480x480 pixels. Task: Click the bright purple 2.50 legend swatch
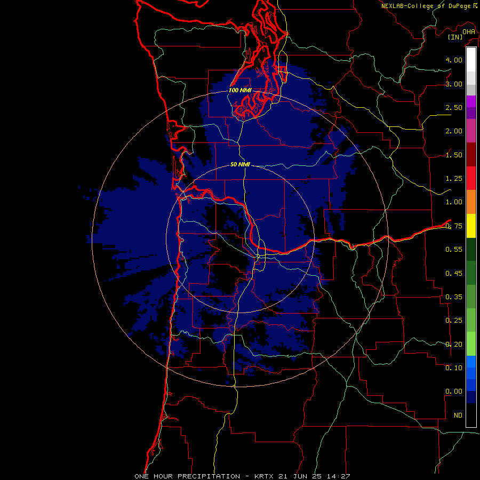click(471, 101)
